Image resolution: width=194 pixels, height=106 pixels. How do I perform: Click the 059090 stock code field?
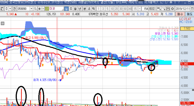point(24,9)
